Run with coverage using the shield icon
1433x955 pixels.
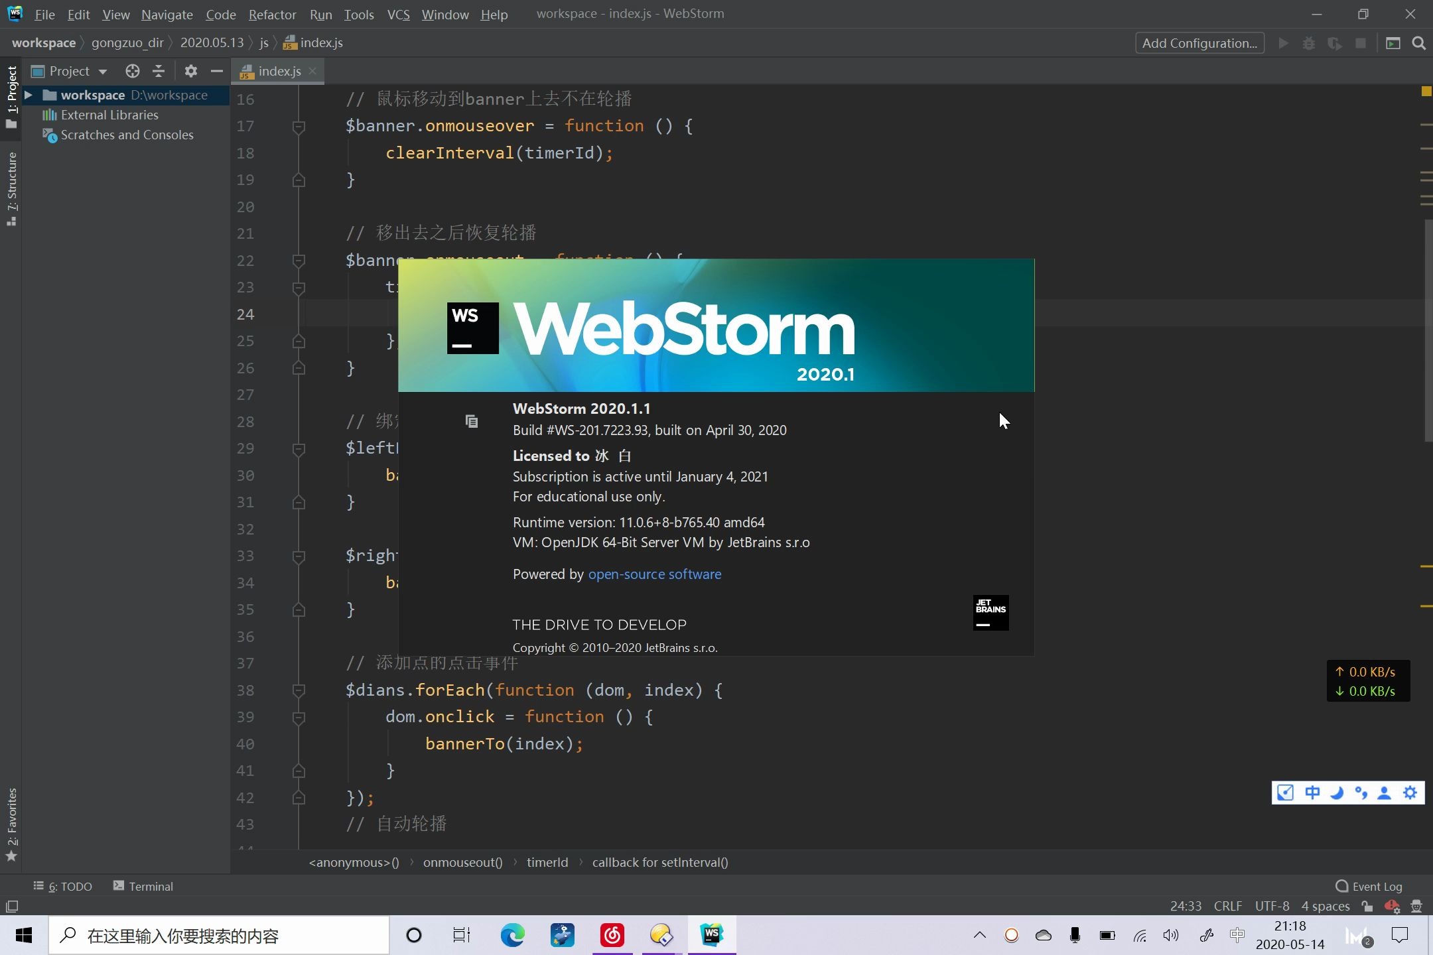pyautogui.click(x=1335, y=42)
